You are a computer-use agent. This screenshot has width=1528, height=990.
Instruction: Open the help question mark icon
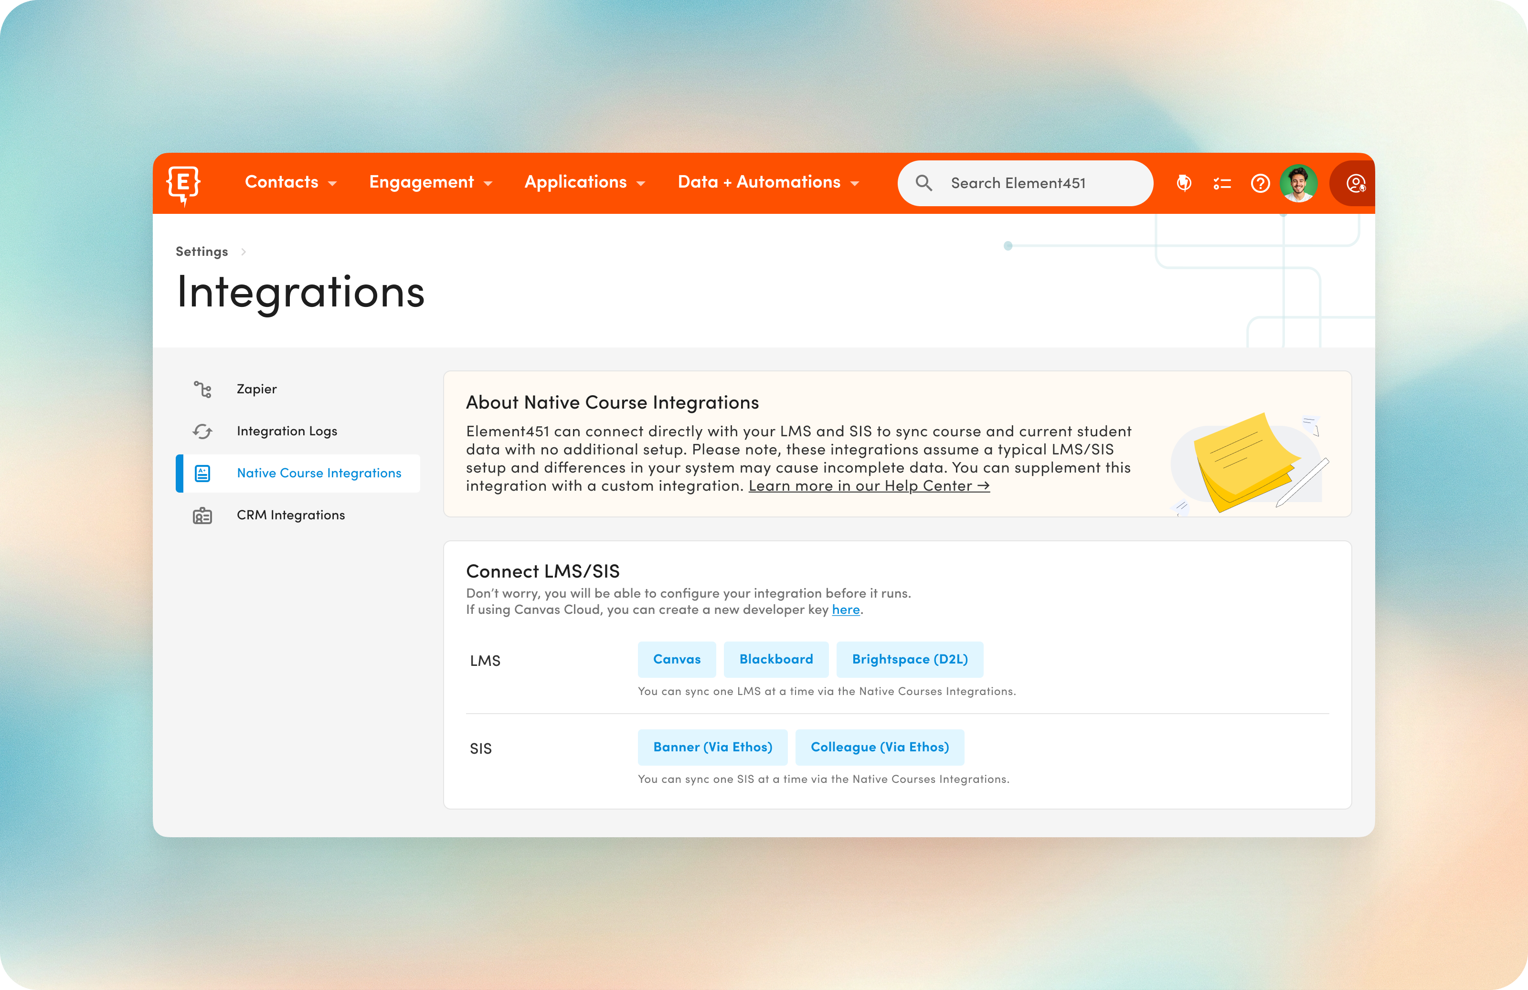[1260, 183]
